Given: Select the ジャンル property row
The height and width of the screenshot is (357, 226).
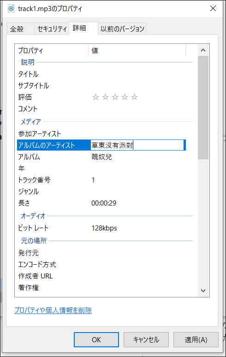Looking at the screenshot, I should click(101, 192).
